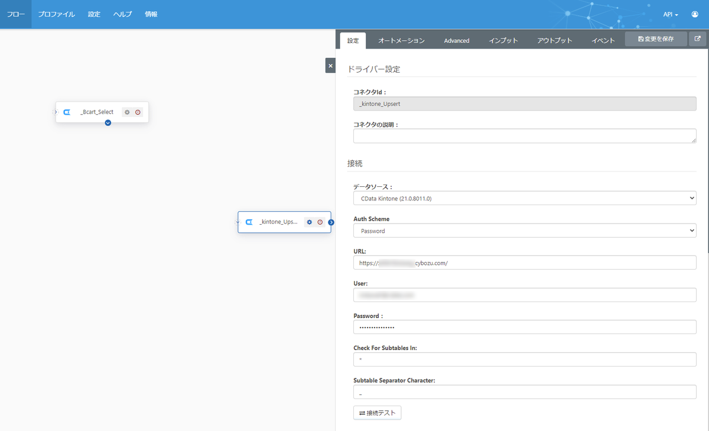Select the _Bcart_Select connector label

tap(97, 112)
